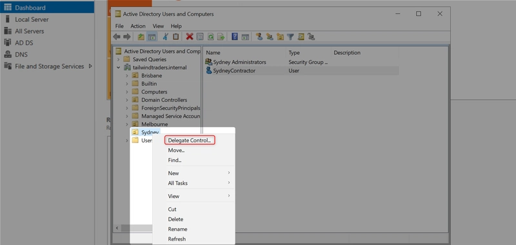The height and width of the screenshot is (245, 516).
Task: Select Active Directory Users and Computers root node
Action: [162, 52]
